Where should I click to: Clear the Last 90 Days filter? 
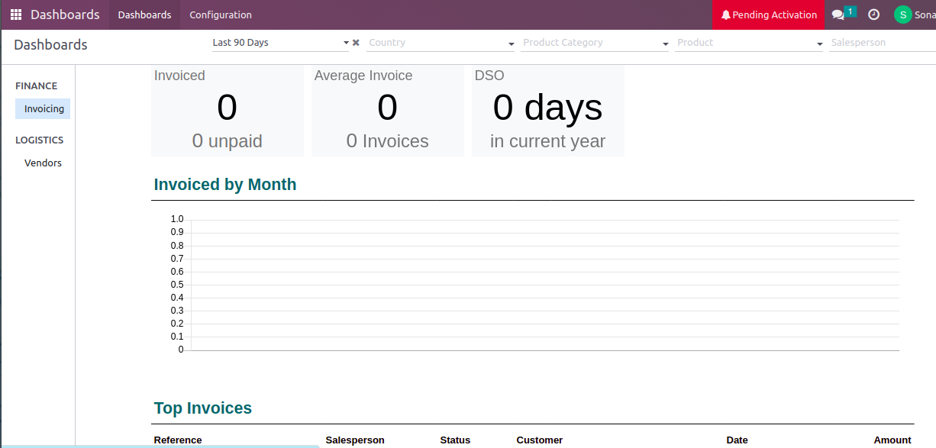356,43
